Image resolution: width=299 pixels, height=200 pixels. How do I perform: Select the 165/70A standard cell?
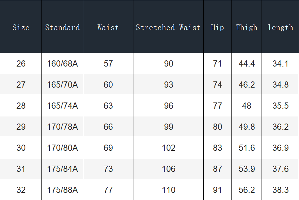[x=62, y=85]
